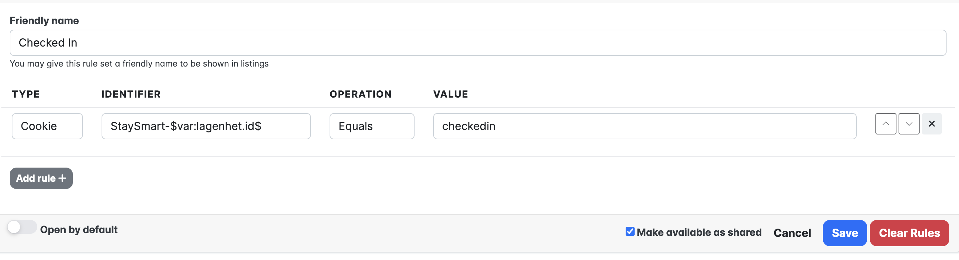Click the TYPE column header
Viewport: 959px width, 260px height.
26,94
